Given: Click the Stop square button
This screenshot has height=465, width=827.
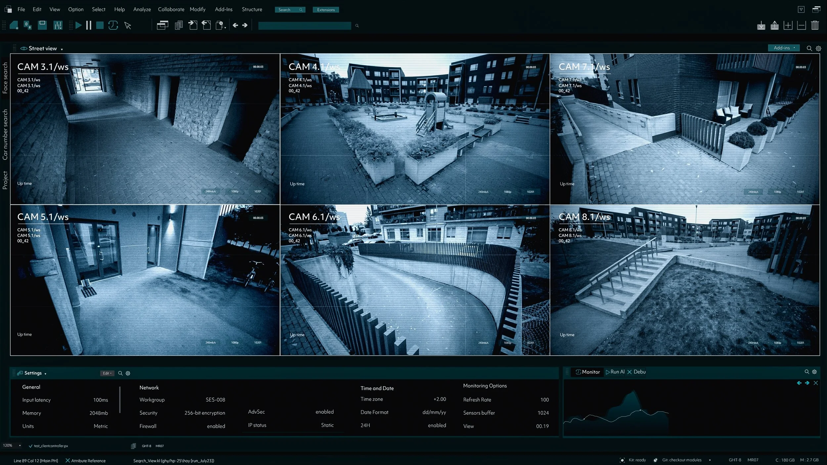Looking at the screenshot, I should (100, 25).
